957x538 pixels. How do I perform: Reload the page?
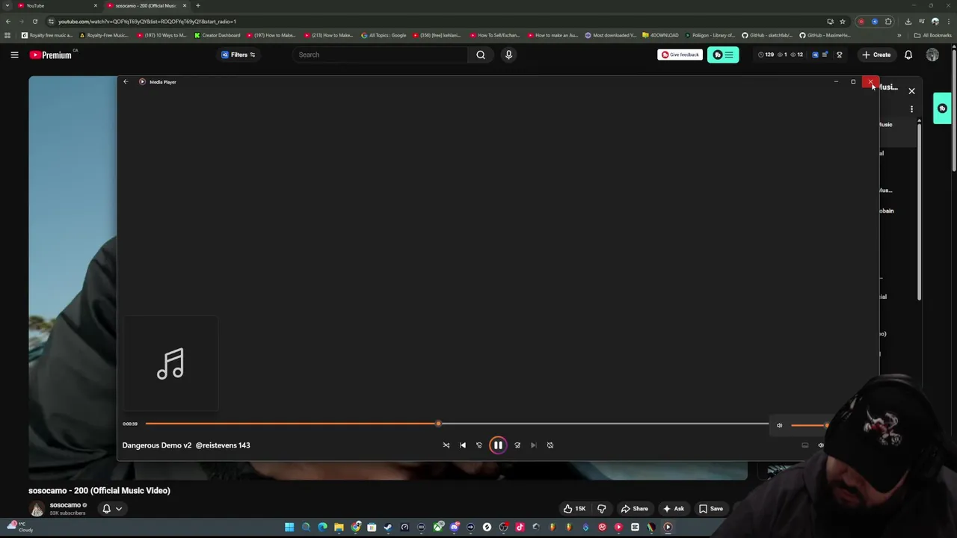[x=34, y=22]
